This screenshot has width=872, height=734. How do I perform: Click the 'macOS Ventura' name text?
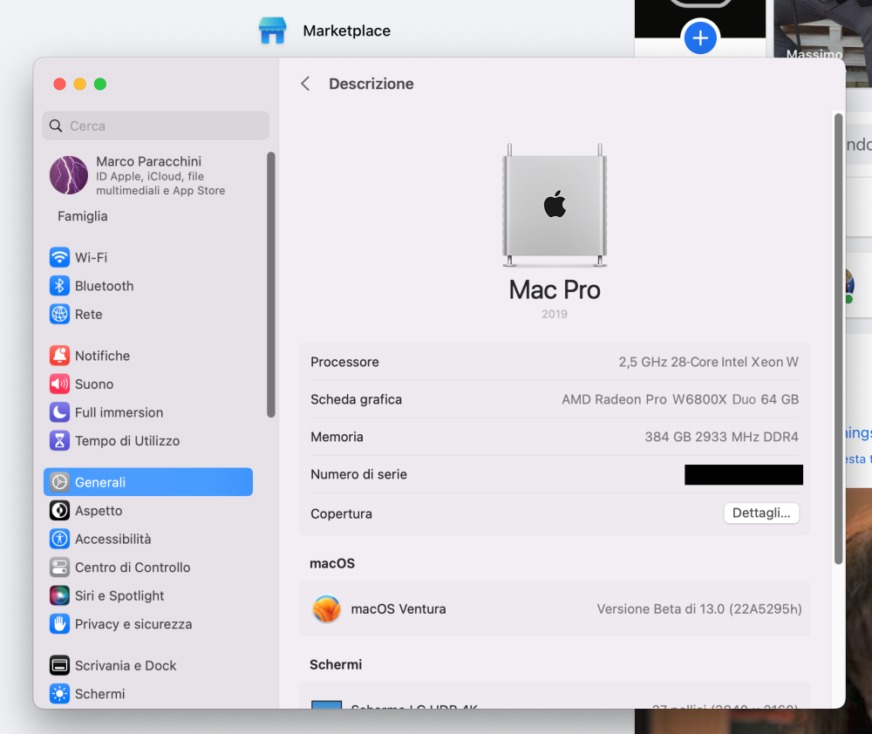[x=399, y=608]
